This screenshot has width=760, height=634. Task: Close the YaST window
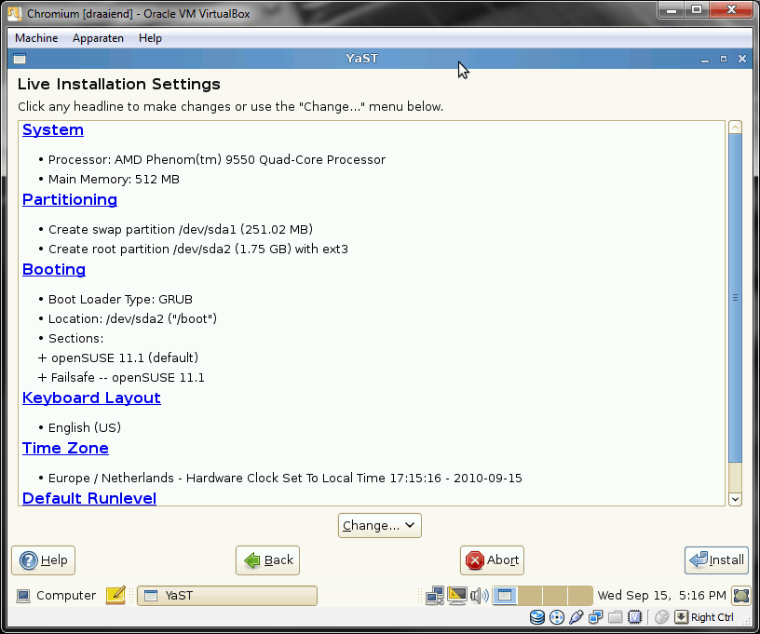coord(742,59)
